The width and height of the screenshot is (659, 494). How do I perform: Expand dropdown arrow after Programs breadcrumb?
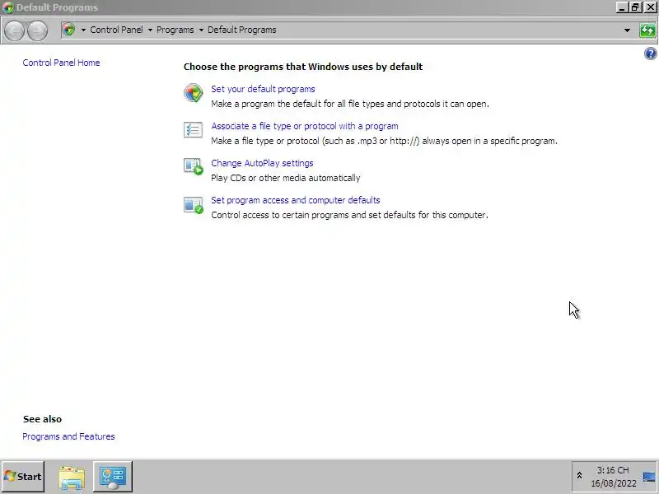[201, 30]
